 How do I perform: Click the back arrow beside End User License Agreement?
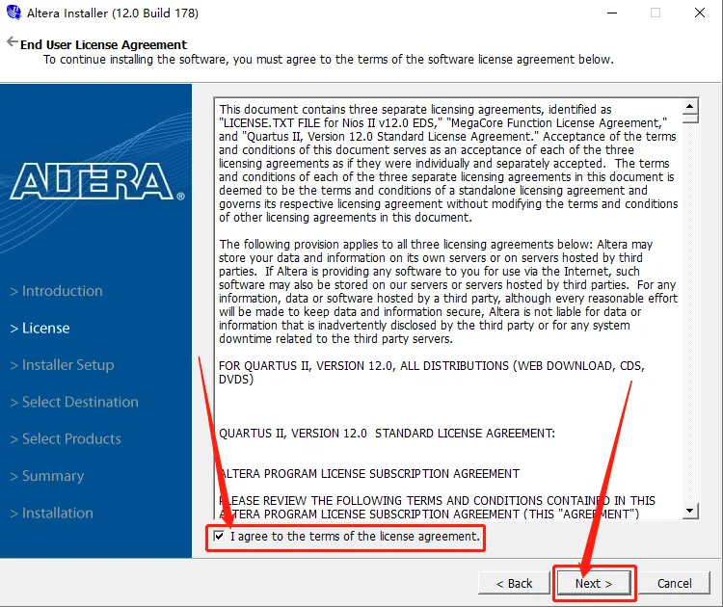pyautogui.click(x=13, y=42)
